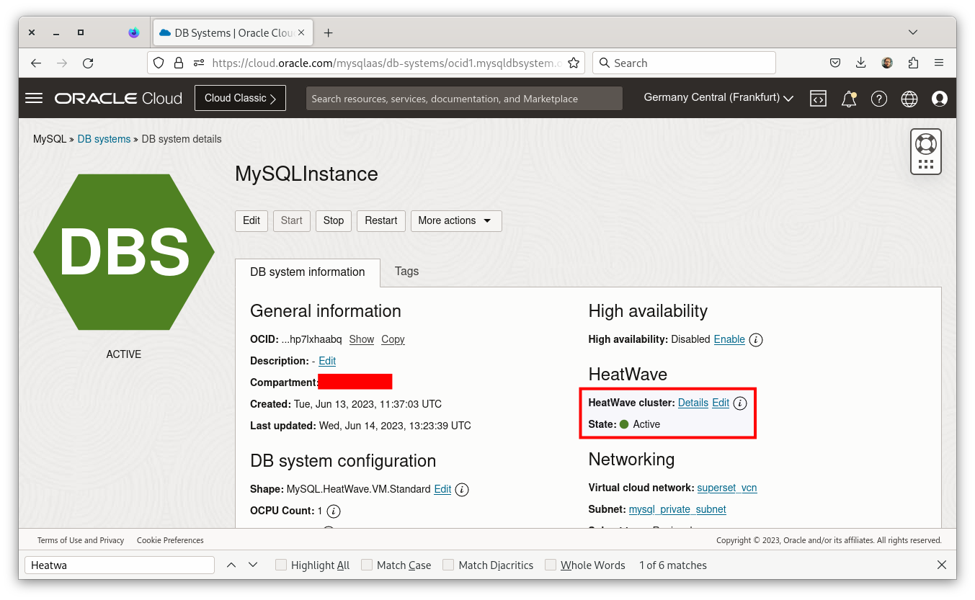Image resolution: width=975 pixels, height=600 pixels.
Task: Select the DB system information tab
Action: tap(308, 272)
